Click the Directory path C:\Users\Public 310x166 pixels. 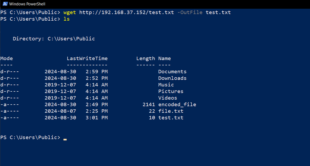pyautogui.click(x=71, y=39)
